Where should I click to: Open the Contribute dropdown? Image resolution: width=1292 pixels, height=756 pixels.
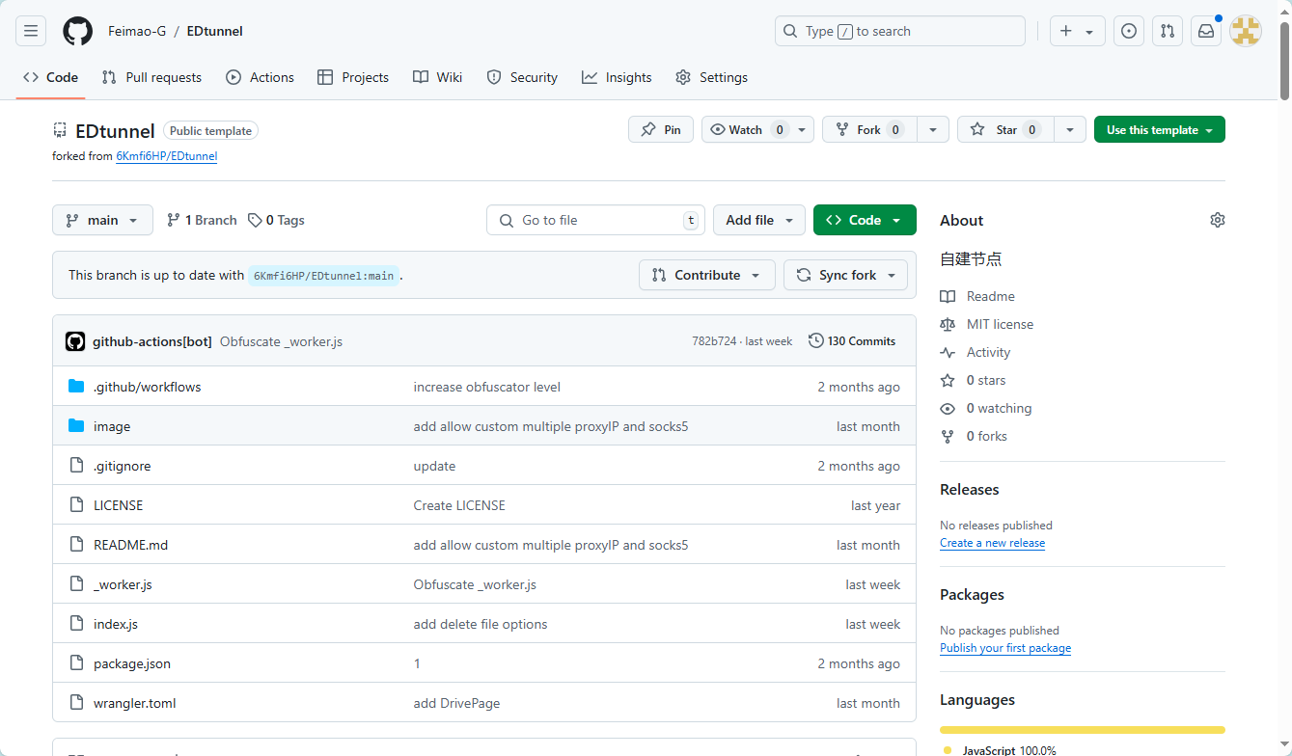pyautogui.click(x=706, y=275)
